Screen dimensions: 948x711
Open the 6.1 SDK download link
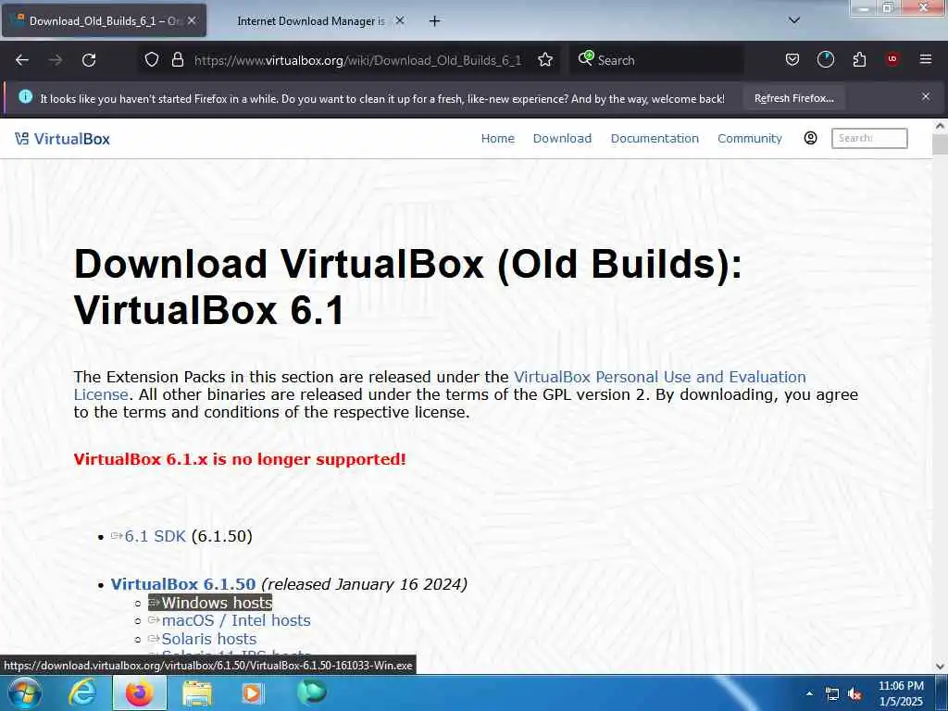point(155,536)
